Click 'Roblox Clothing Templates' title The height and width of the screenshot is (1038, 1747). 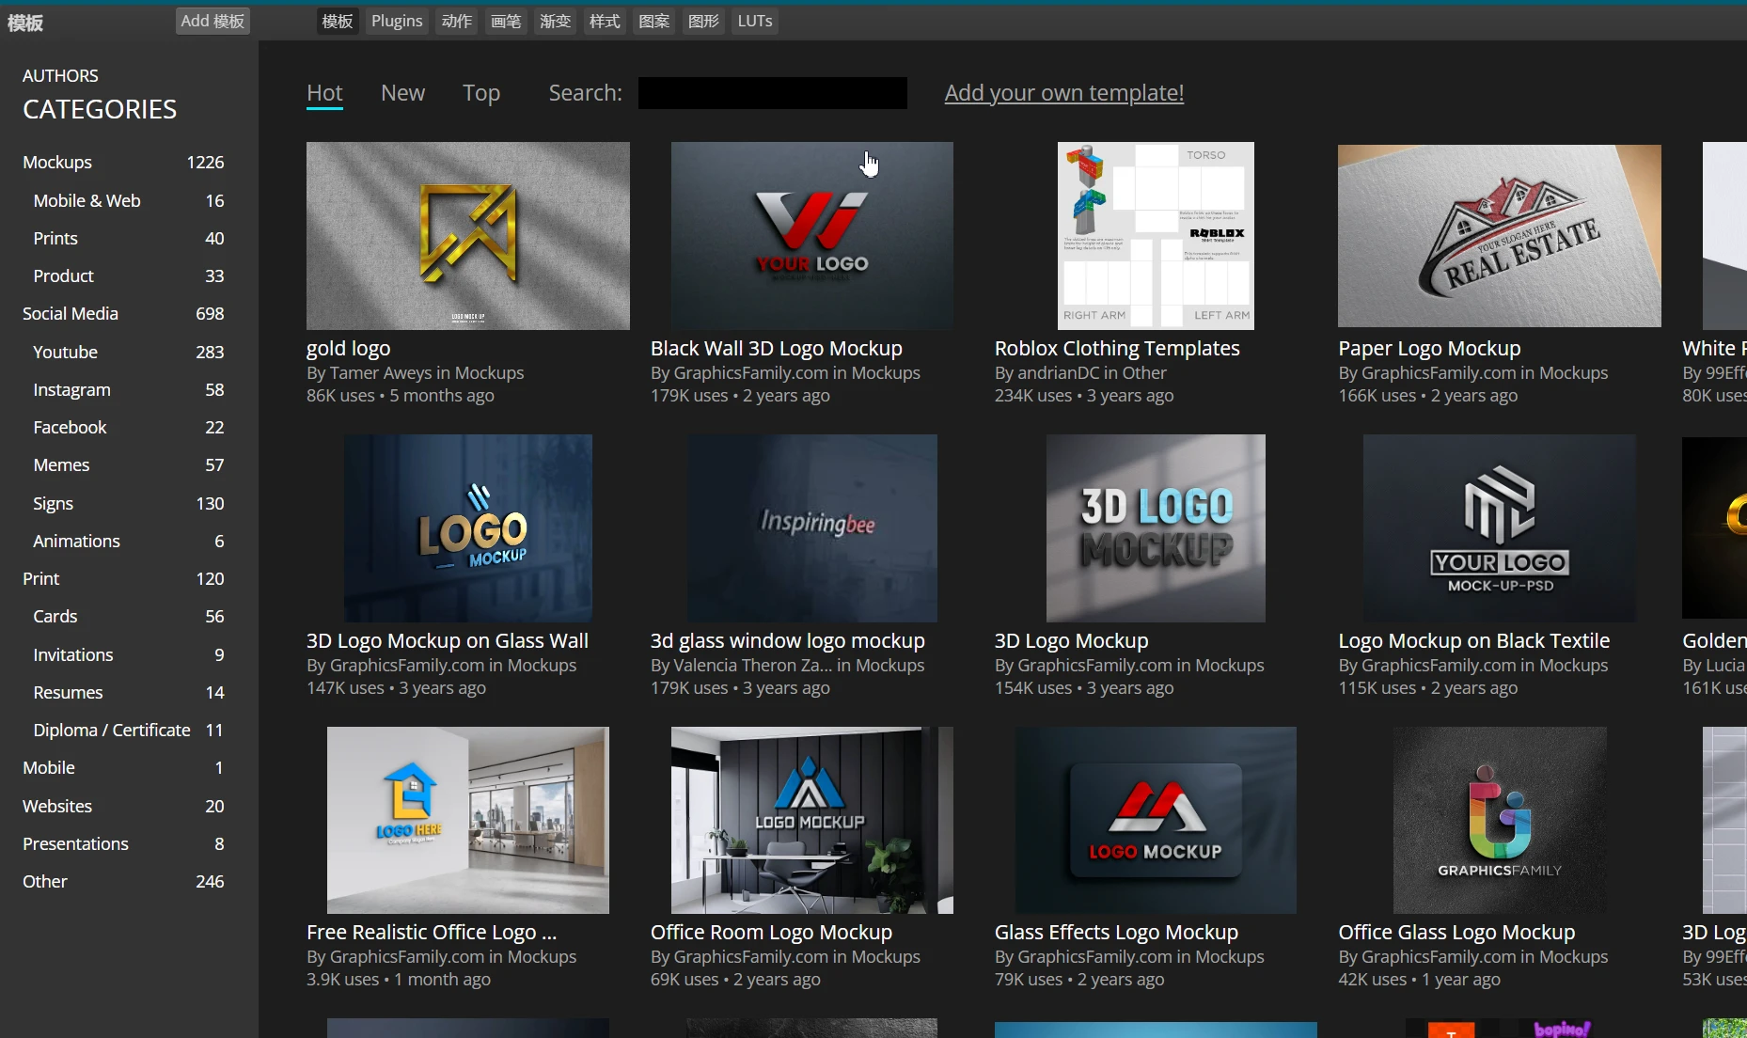coord(1117,348)
